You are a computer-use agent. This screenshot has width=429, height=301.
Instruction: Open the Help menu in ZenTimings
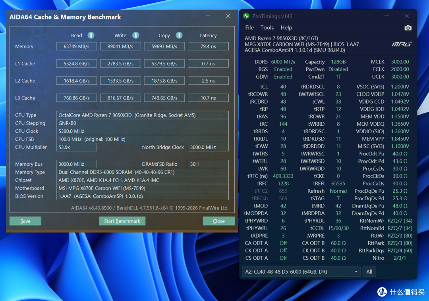(x=286, y=28)
